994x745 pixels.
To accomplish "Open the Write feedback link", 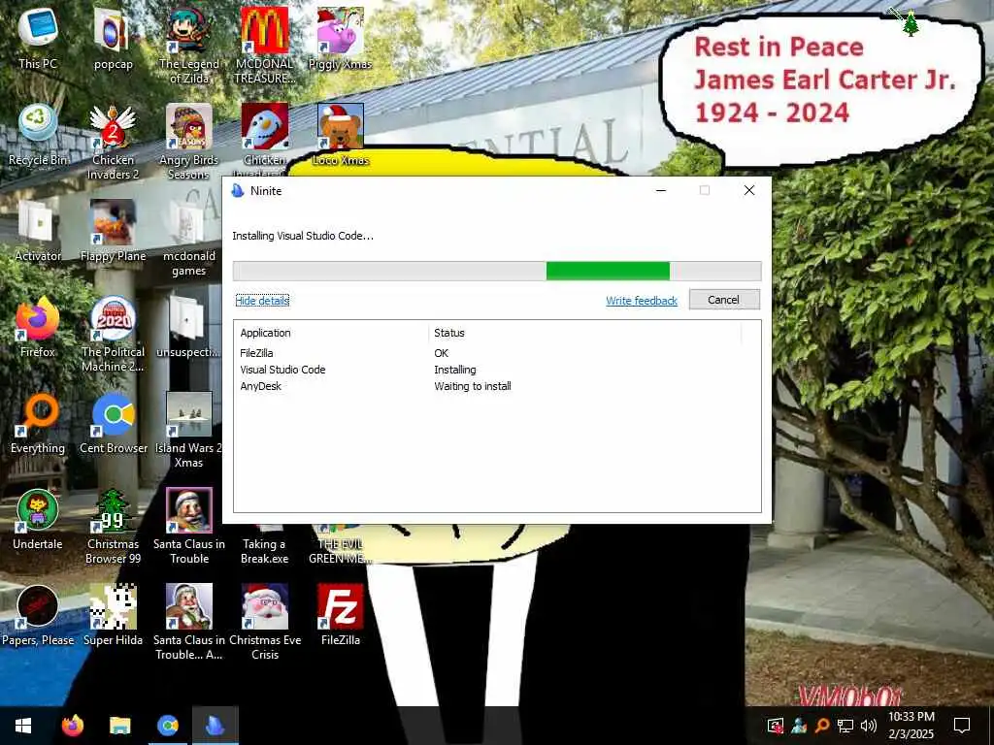I will 642,301.
